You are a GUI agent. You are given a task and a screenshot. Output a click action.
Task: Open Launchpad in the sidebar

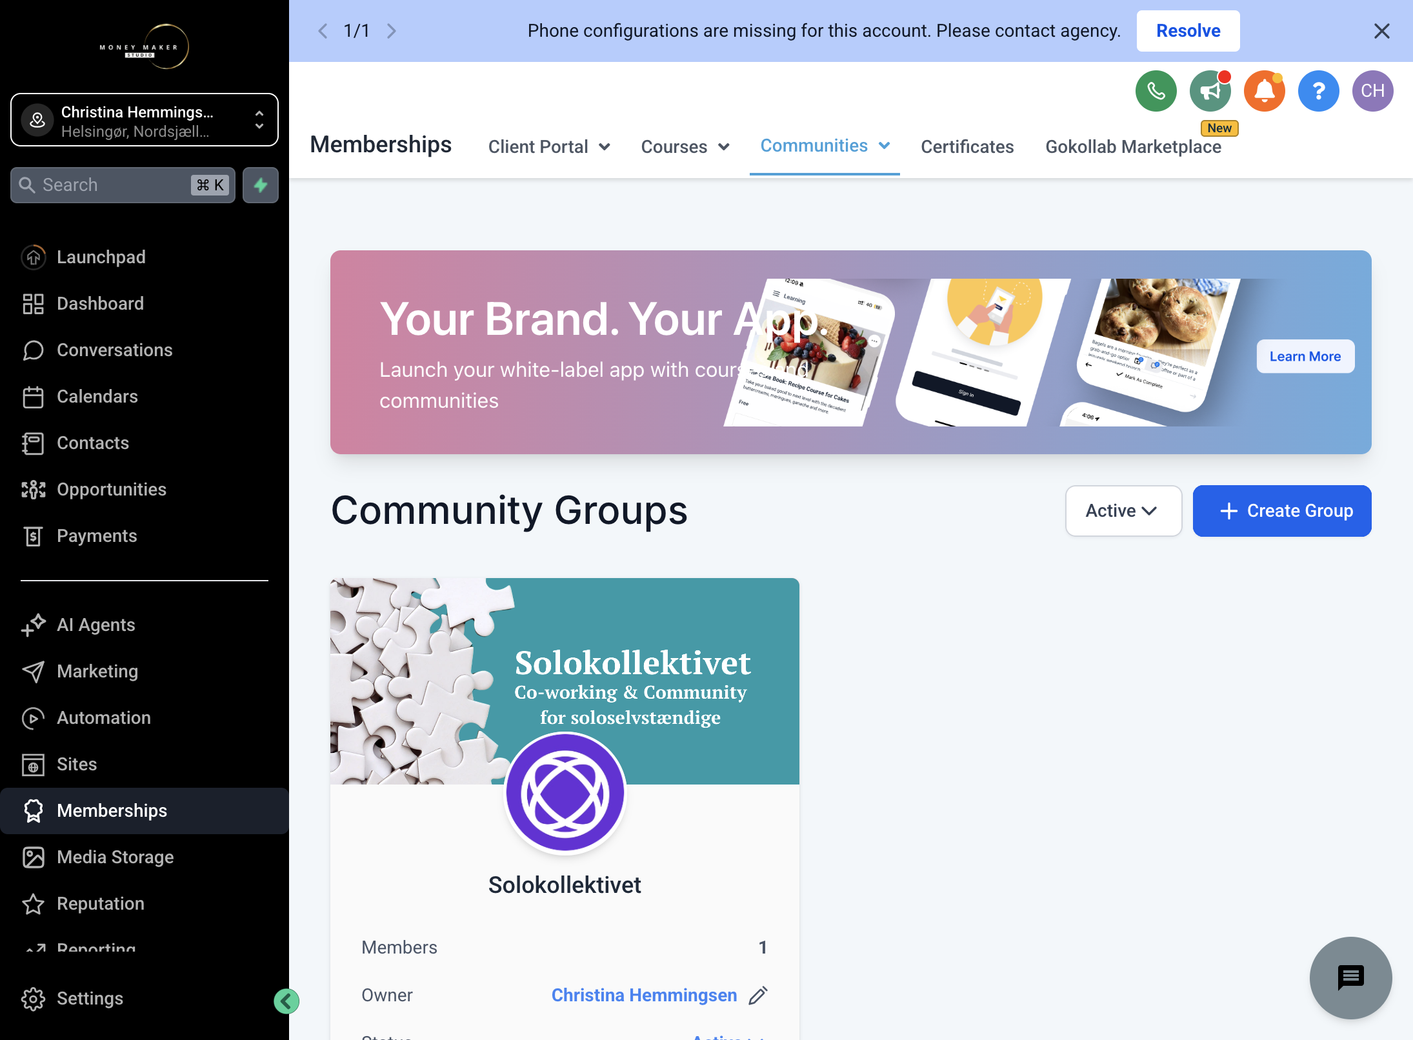pos(145,257)
